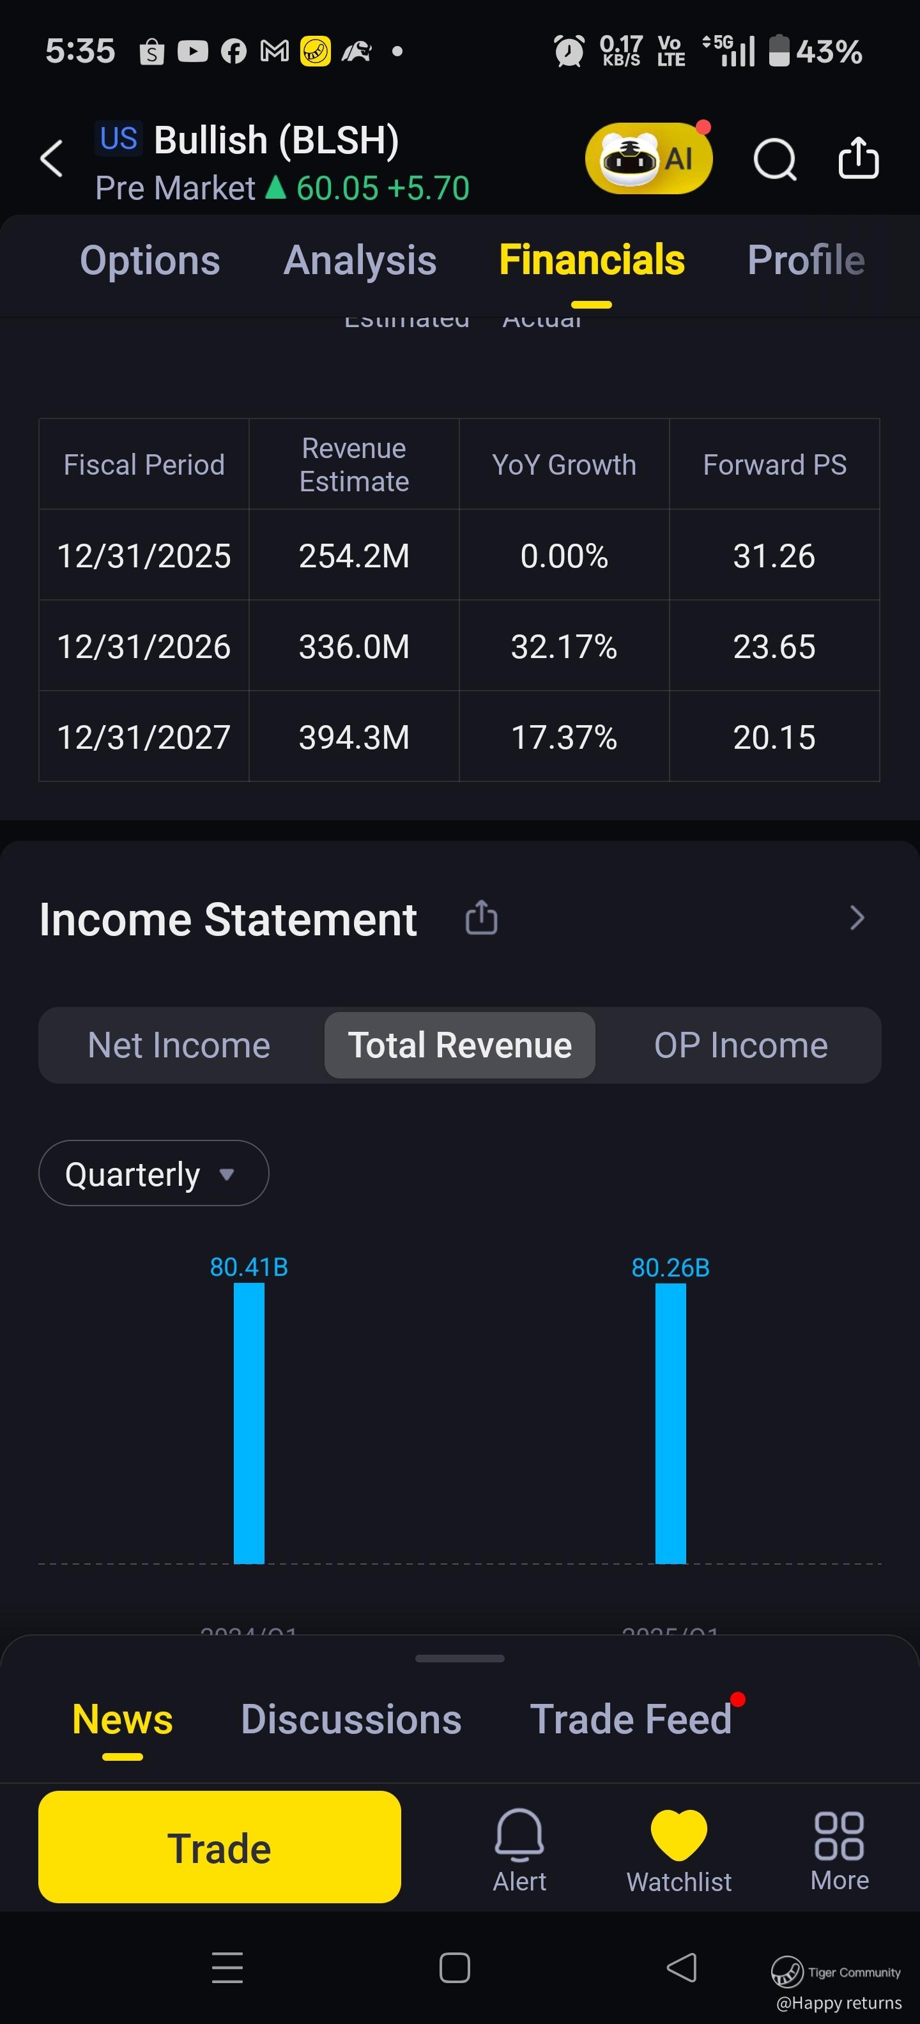Share the stock page via top share icon
The image size is (920, 2024).
point(858,158)
